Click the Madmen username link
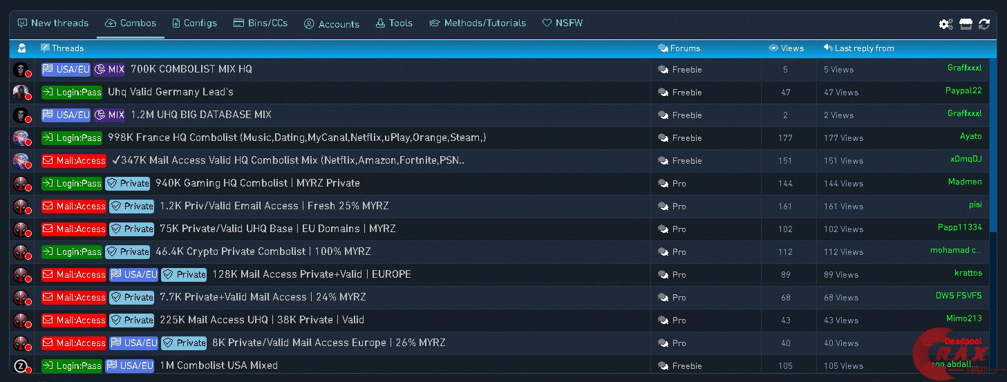Viewport: 1007px width, 382px height. (965, 182)
